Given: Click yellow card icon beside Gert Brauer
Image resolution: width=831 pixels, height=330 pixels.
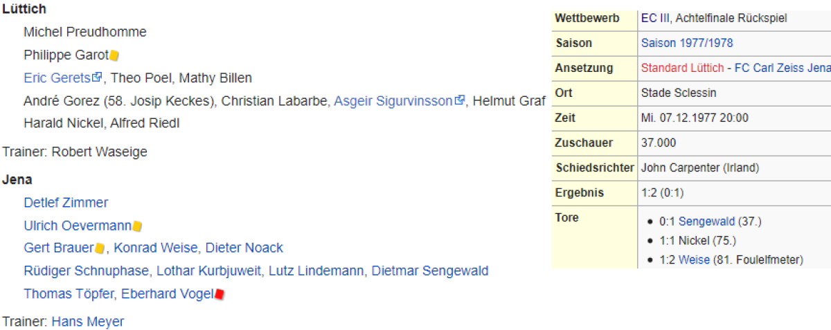Looking at the screenshot, I should (100, 248).
